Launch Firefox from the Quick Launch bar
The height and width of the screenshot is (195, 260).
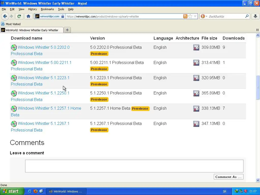click(35, 191)
